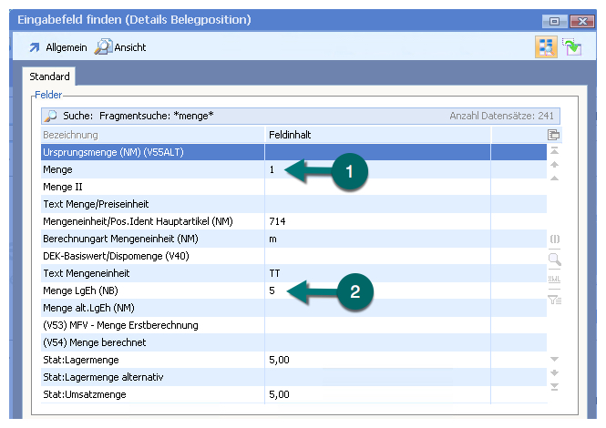Click the copy icon above the table scrollbar
This screenshot has width=606, height=428.
click(x=553, y=135)
